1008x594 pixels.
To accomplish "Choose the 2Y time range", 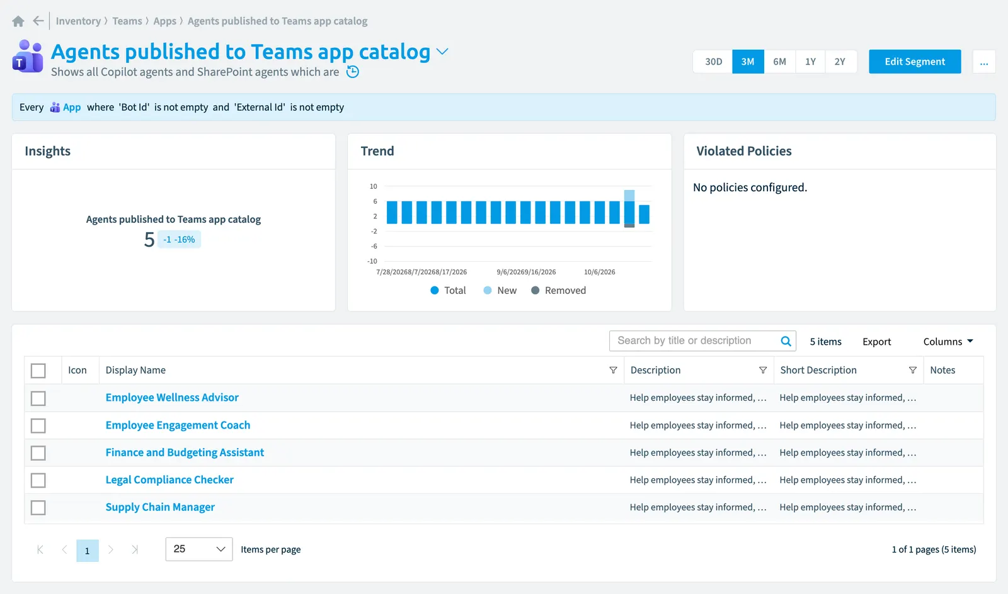I will coord(840,62).
